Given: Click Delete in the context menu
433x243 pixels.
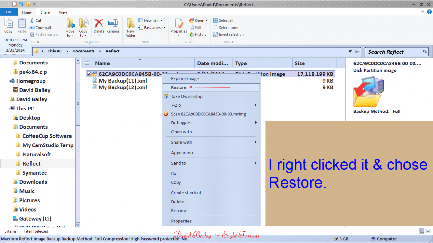Looking at the screenshot, I should [211, 202].
